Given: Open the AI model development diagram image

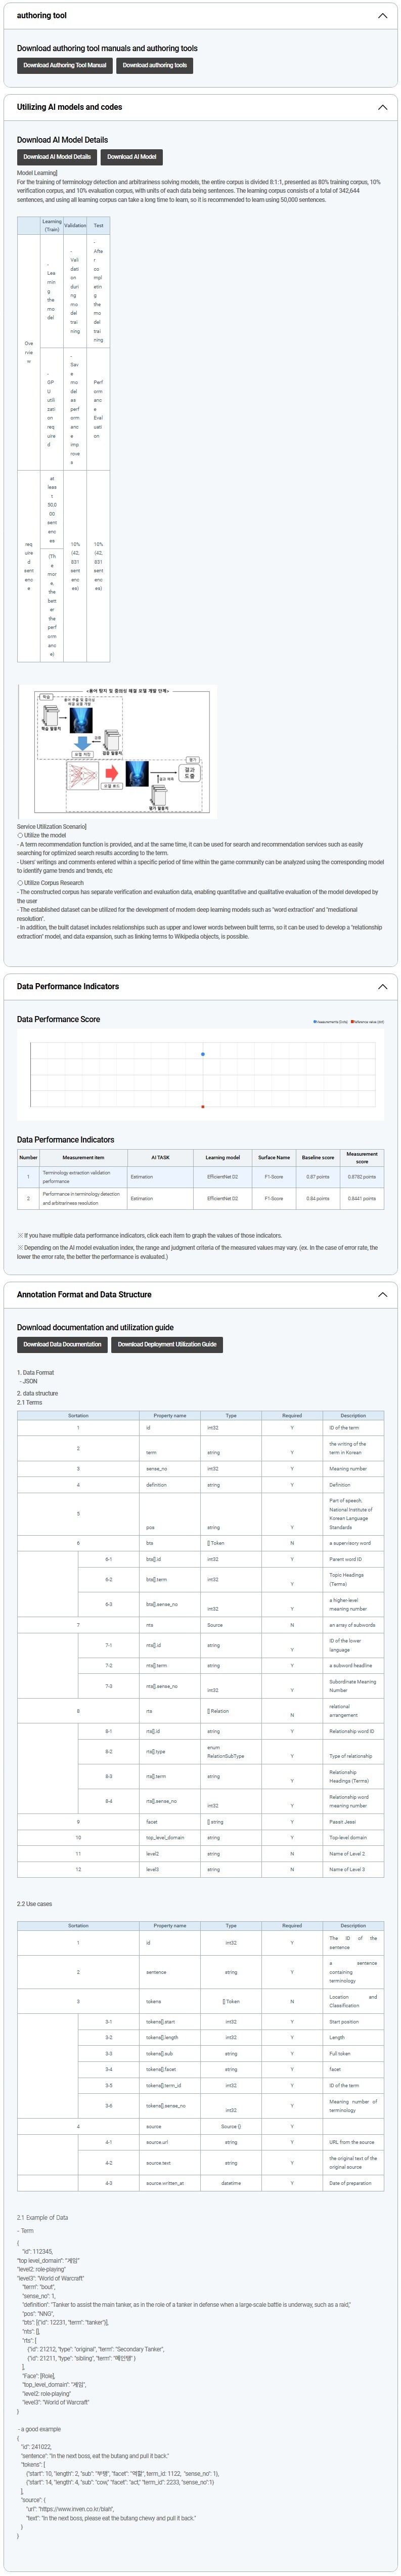Looking at the screenshot, I should [117, 751].
